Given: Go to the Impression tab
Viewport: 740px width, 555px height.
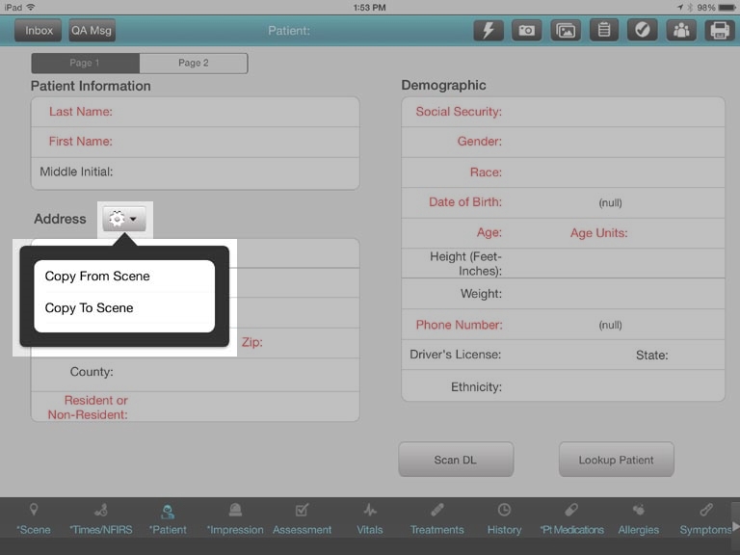Looking at the screenshot, I should click(x=235, y=518).
